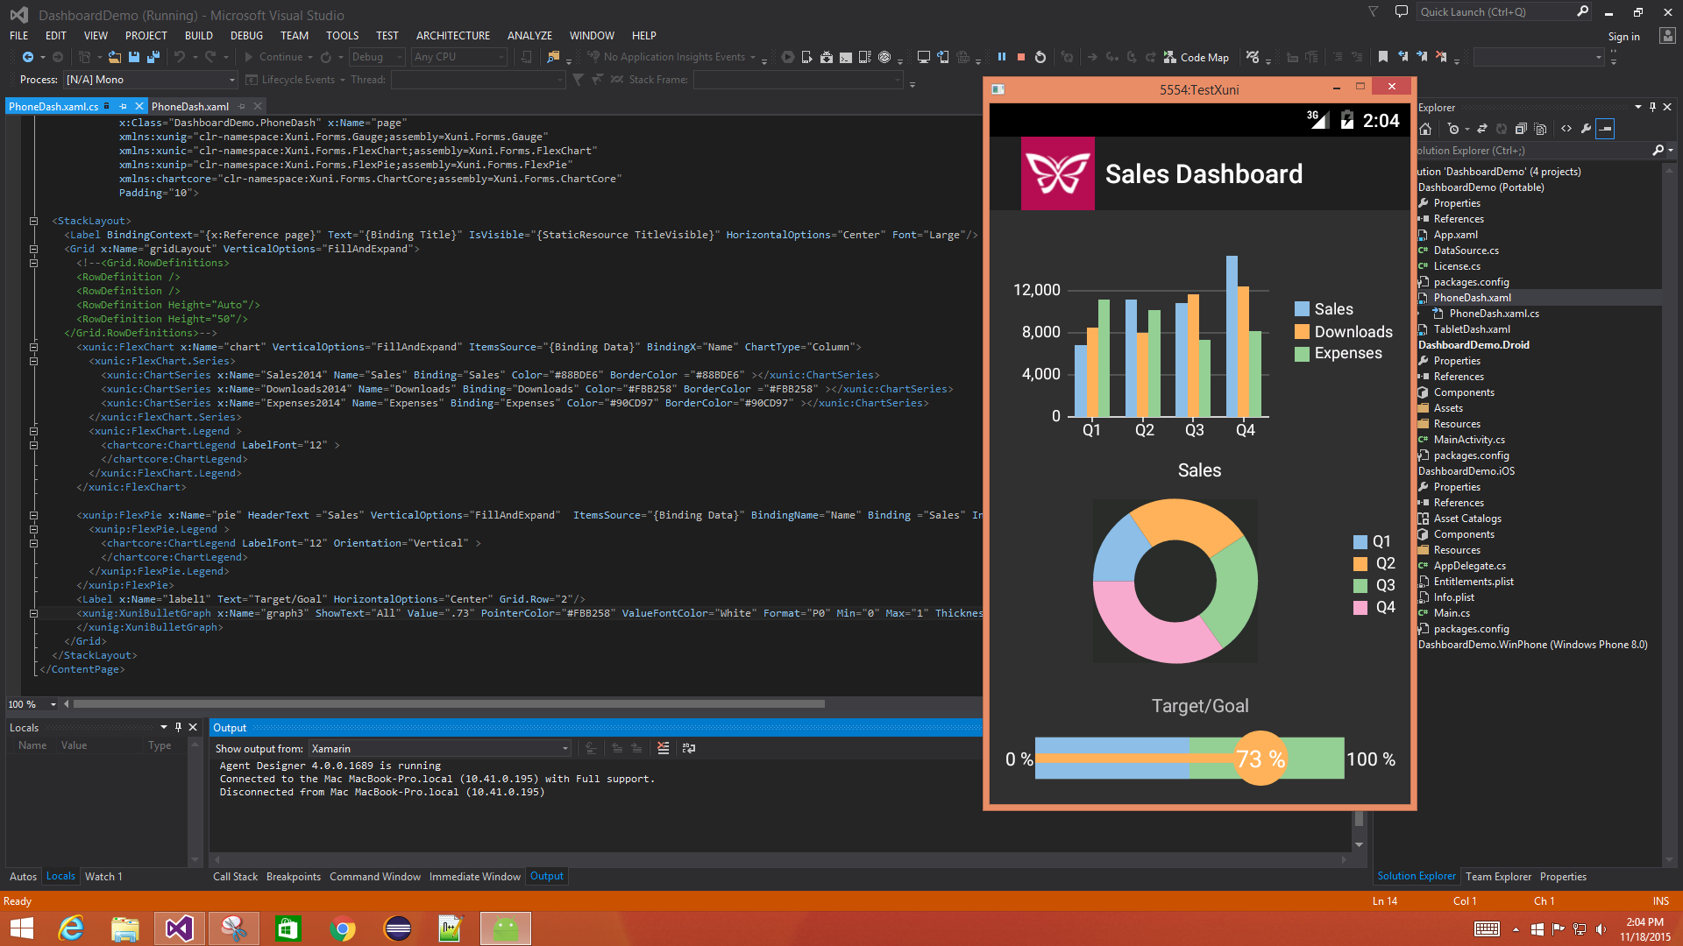Click the Pause debugging icon
This screenshot has width=1683, height=946.
point(1000,57)
